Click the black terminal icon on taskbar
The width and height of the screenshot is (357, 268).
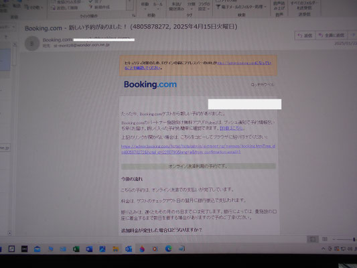coord(24,249)
